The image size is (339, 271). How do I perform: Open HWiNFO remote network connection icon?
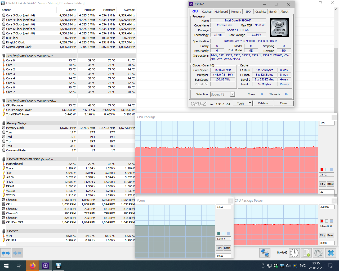(x=265, y=253)
